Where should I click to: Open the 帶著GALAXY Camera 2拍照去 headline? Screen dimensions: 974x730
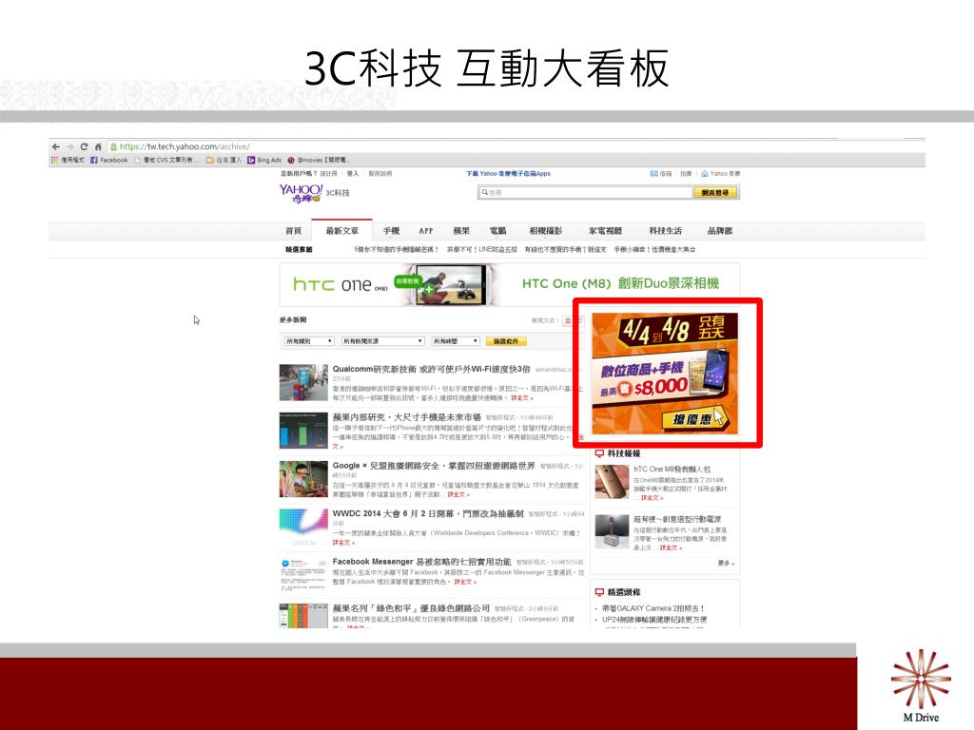pos(653,608)
